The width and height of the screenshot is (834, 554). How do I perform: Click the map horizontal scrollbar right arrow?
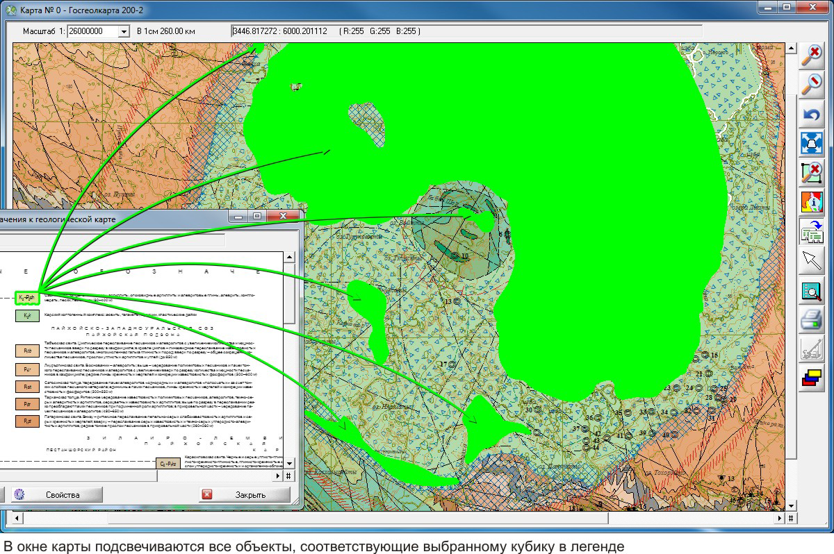(x=778, y=518)
